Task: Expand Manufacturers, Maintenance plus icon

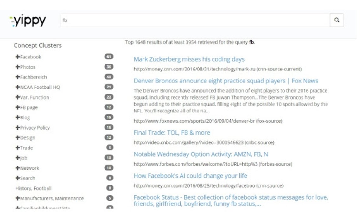Action: pos(17,198)
